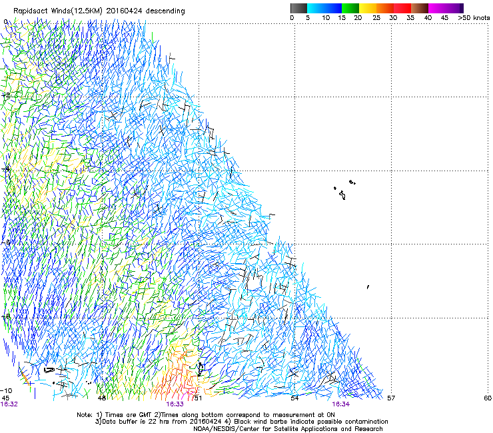The width and height of the screenshot is (493, 433).
Task: Click the longitude label '51'
Action: [198, 398]
